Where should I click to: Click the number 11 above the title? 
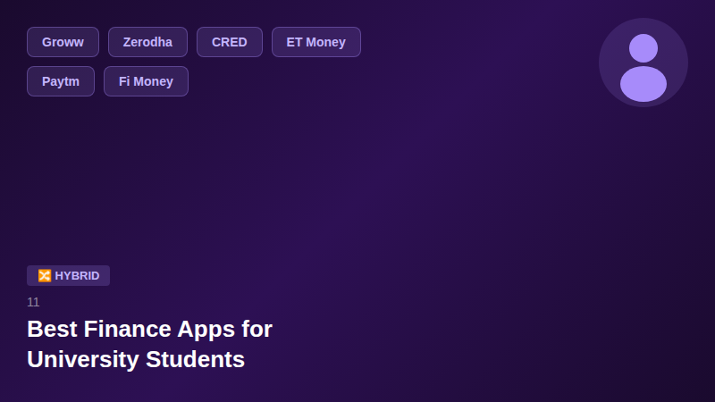coord(33,302)
